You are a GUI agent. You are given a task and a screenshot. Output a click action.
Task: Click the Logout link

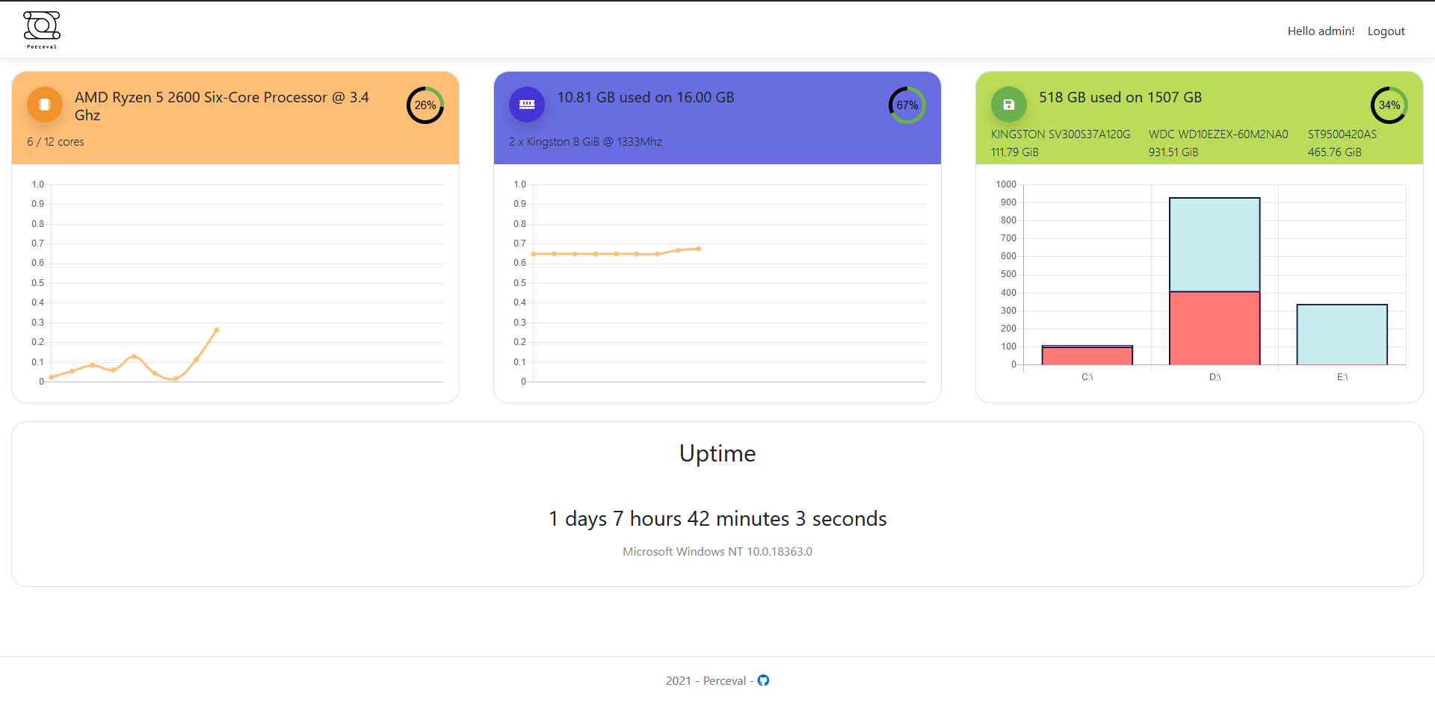coord(1386,31)
